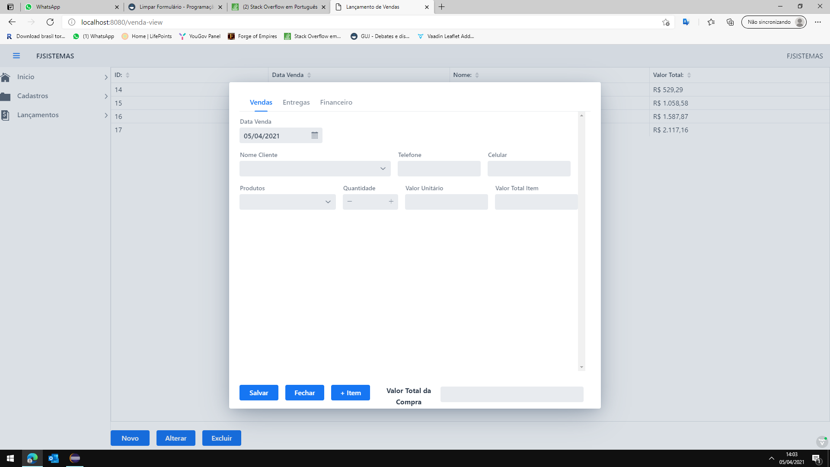The width and height of the screenshot is (830, 467).
Task: Decrease Quantidade with minus icon
Action: (x=350, y=202)
